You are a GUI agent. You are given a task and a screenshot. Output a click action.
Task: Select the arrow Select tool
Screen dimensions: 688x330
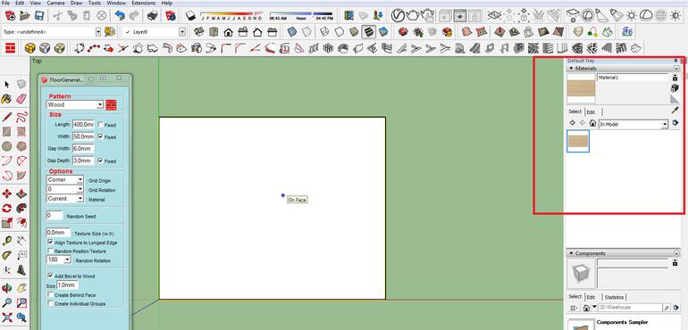(7, 84)
